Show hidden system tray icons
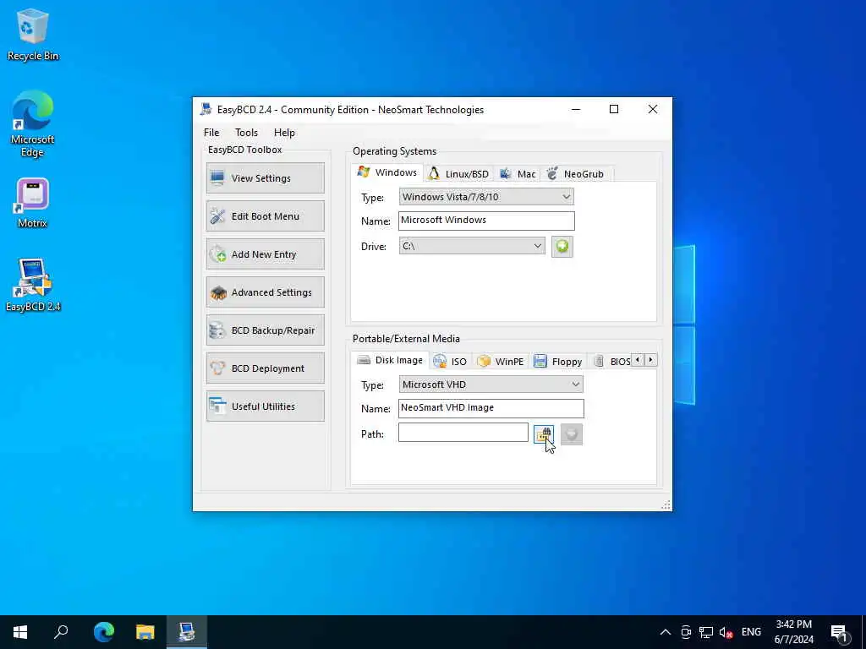Screen dimensions: 866x649 click(666, 632)
